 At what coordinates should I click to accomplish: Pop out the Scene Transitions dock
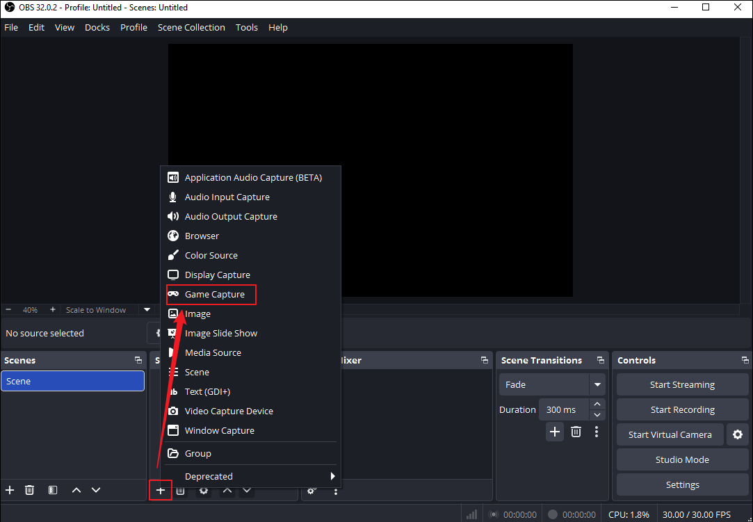click(599, 359)
